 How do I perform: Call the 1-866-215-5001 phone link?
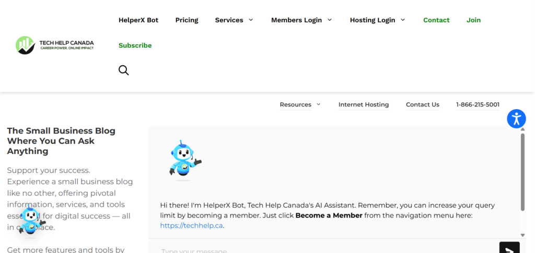(x=478, y=104)
